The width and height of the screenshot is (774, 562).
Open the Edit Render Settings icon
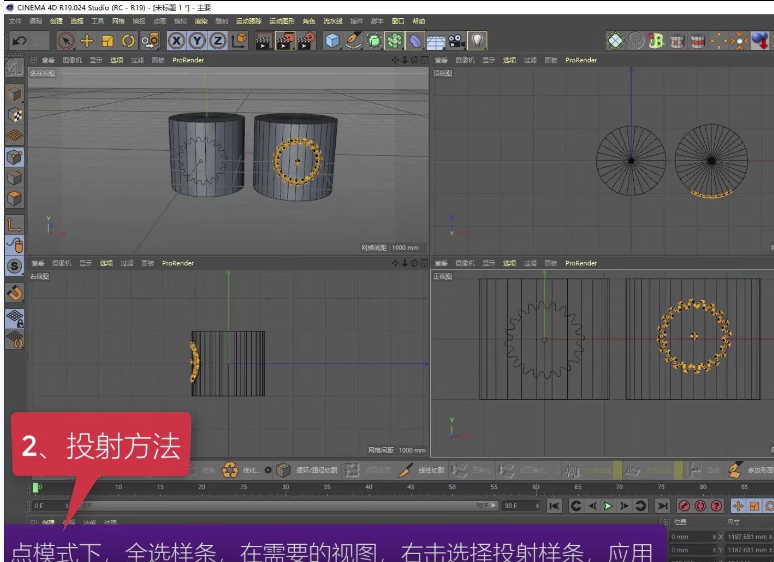pyautogui.click(x=306, y=41)
